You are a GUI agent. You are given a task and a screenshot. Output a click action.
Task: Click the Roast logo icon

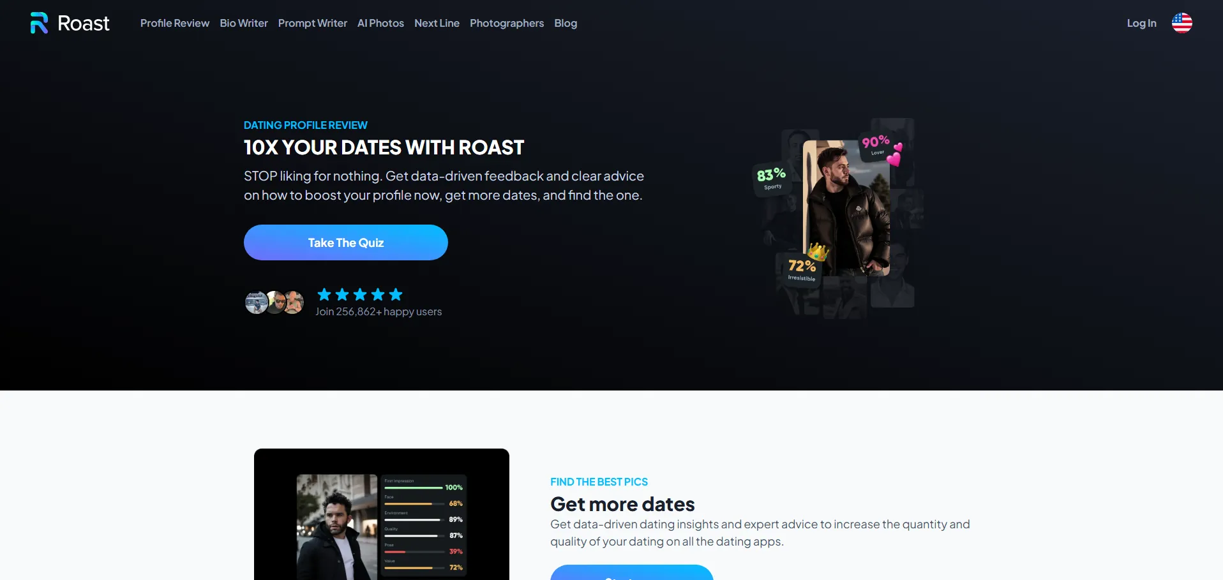point(39,23)
